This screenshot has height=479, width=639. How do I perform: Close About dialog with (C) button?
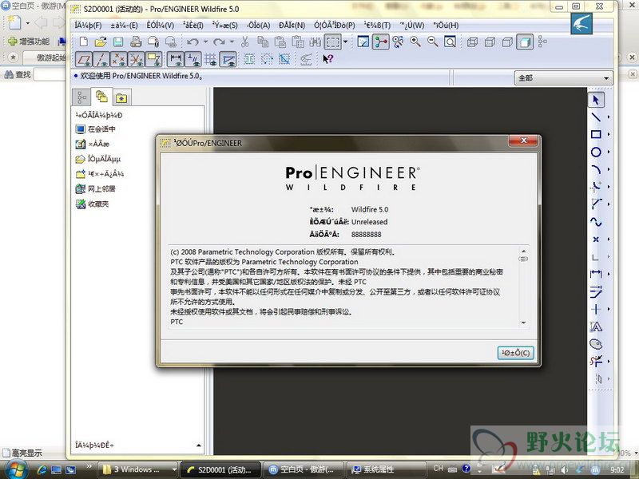[515, 353]
